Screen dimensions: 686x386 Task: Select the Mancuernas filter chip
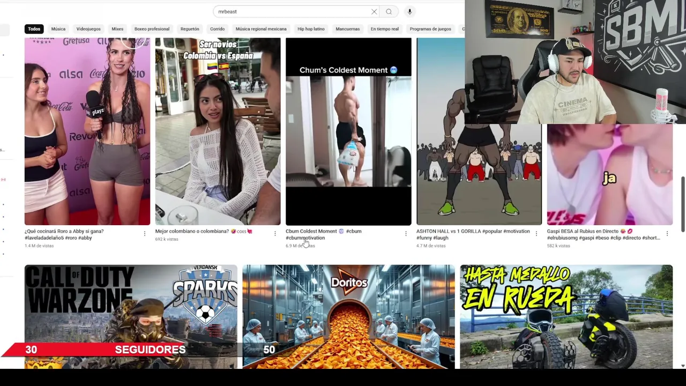pyautogui.click(x=348, y=29)
